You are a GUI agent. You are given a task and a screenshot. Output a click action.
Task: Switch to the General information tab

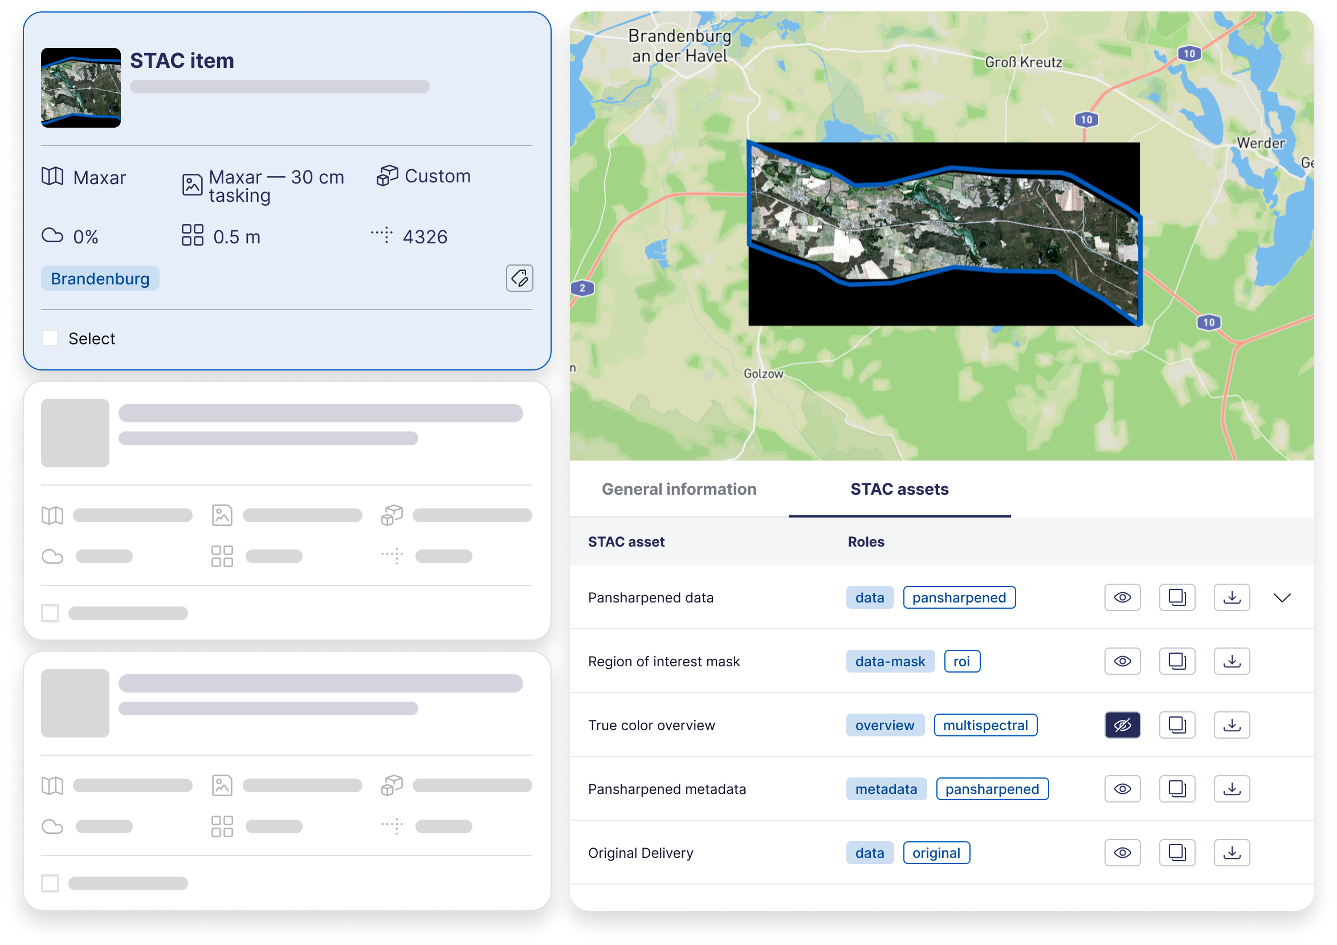(x=678, y=489)
